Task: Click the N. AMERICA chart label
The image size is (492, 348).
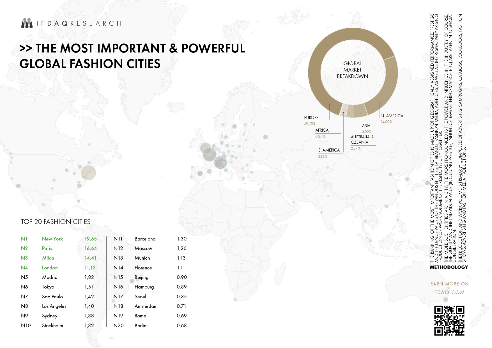Action: pyautogui.click(x=392, y=116)
